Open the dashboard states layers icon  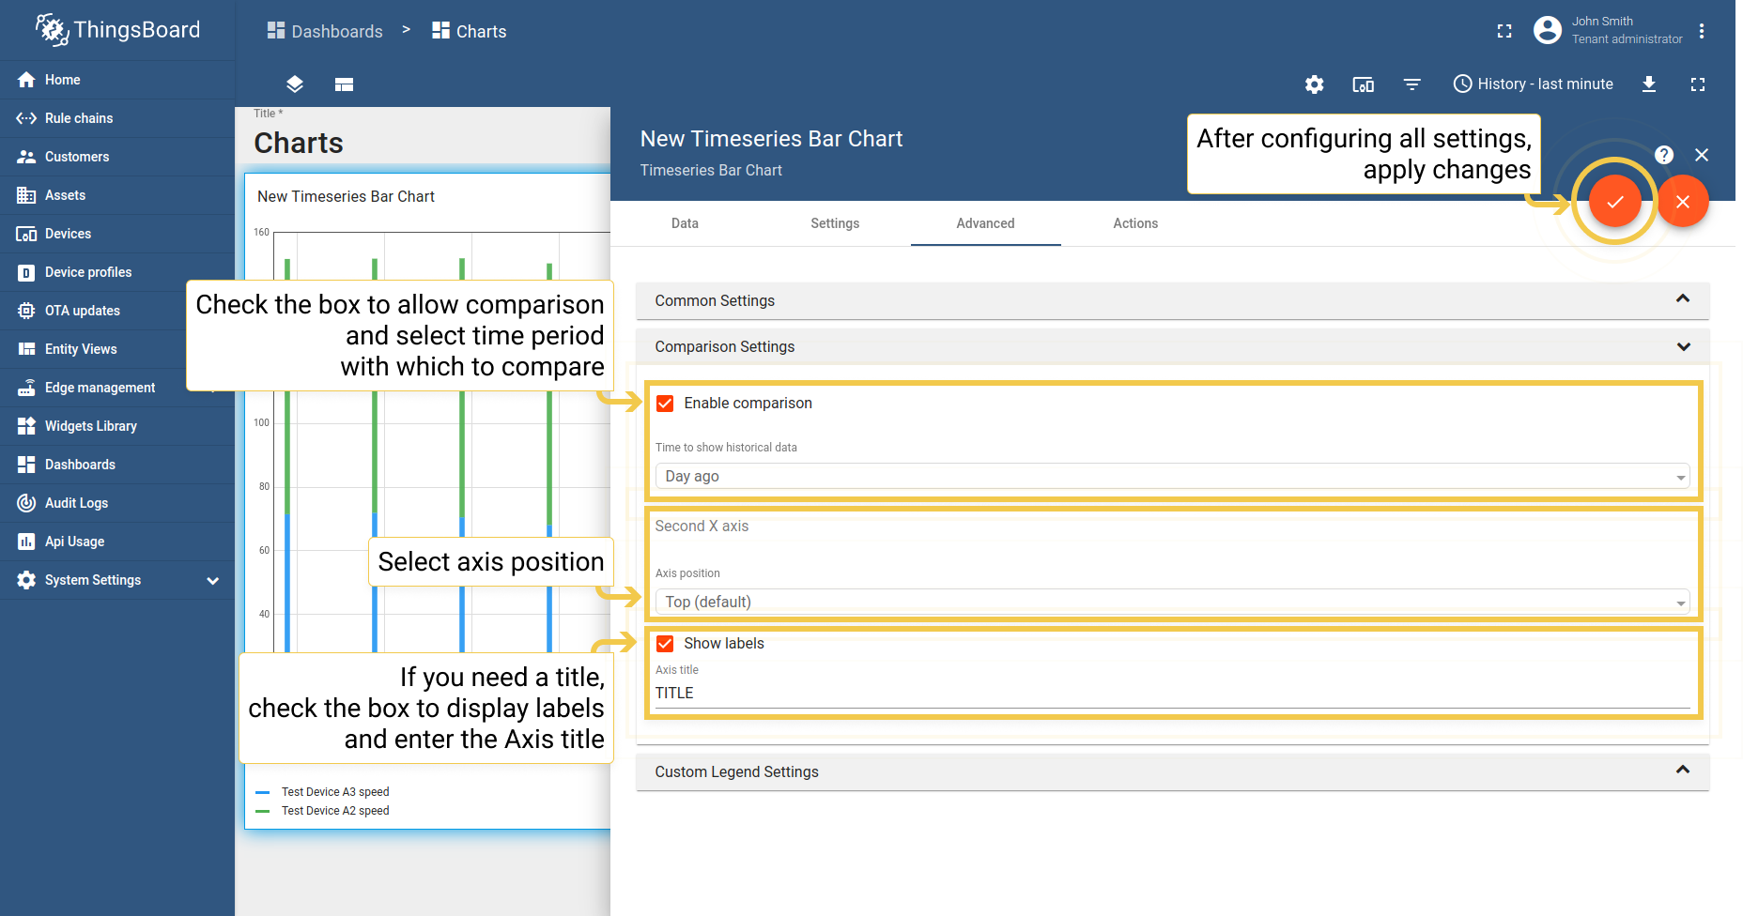[294, 84]
